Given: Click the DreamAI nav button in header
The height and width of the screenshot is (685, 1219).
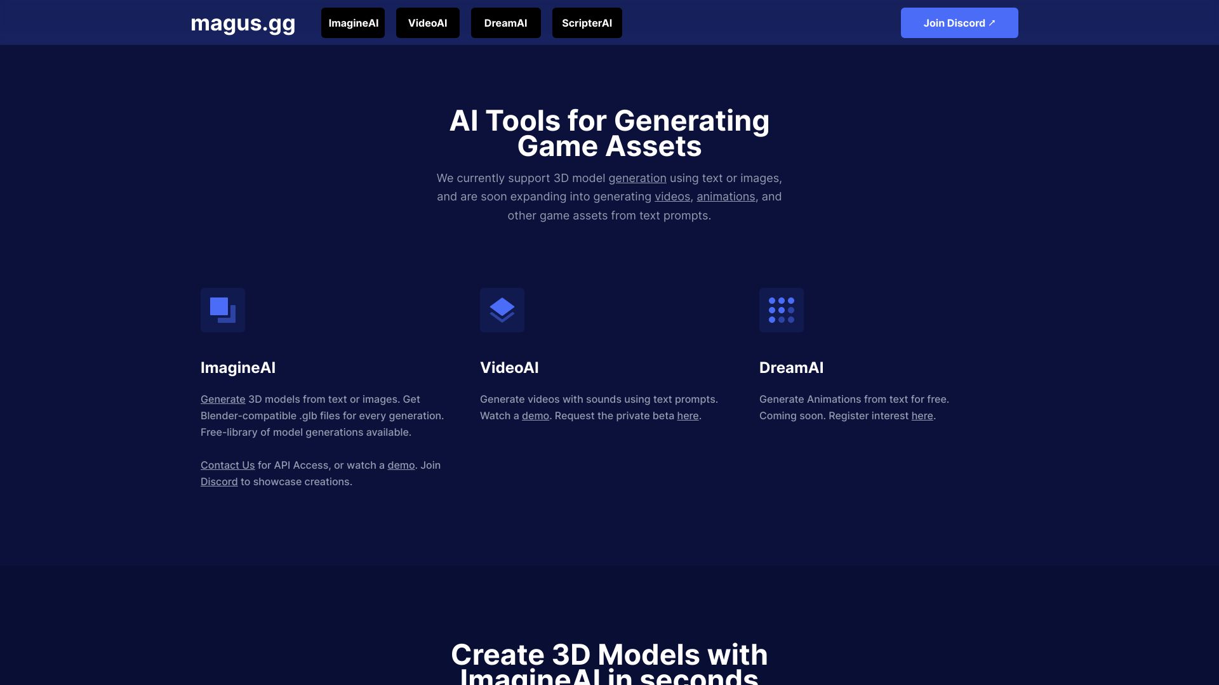Looking at the screenshot, I should click(505, 23).
